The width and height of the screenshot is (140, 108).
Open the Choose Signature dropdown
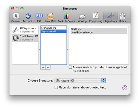tap(80, 80)
